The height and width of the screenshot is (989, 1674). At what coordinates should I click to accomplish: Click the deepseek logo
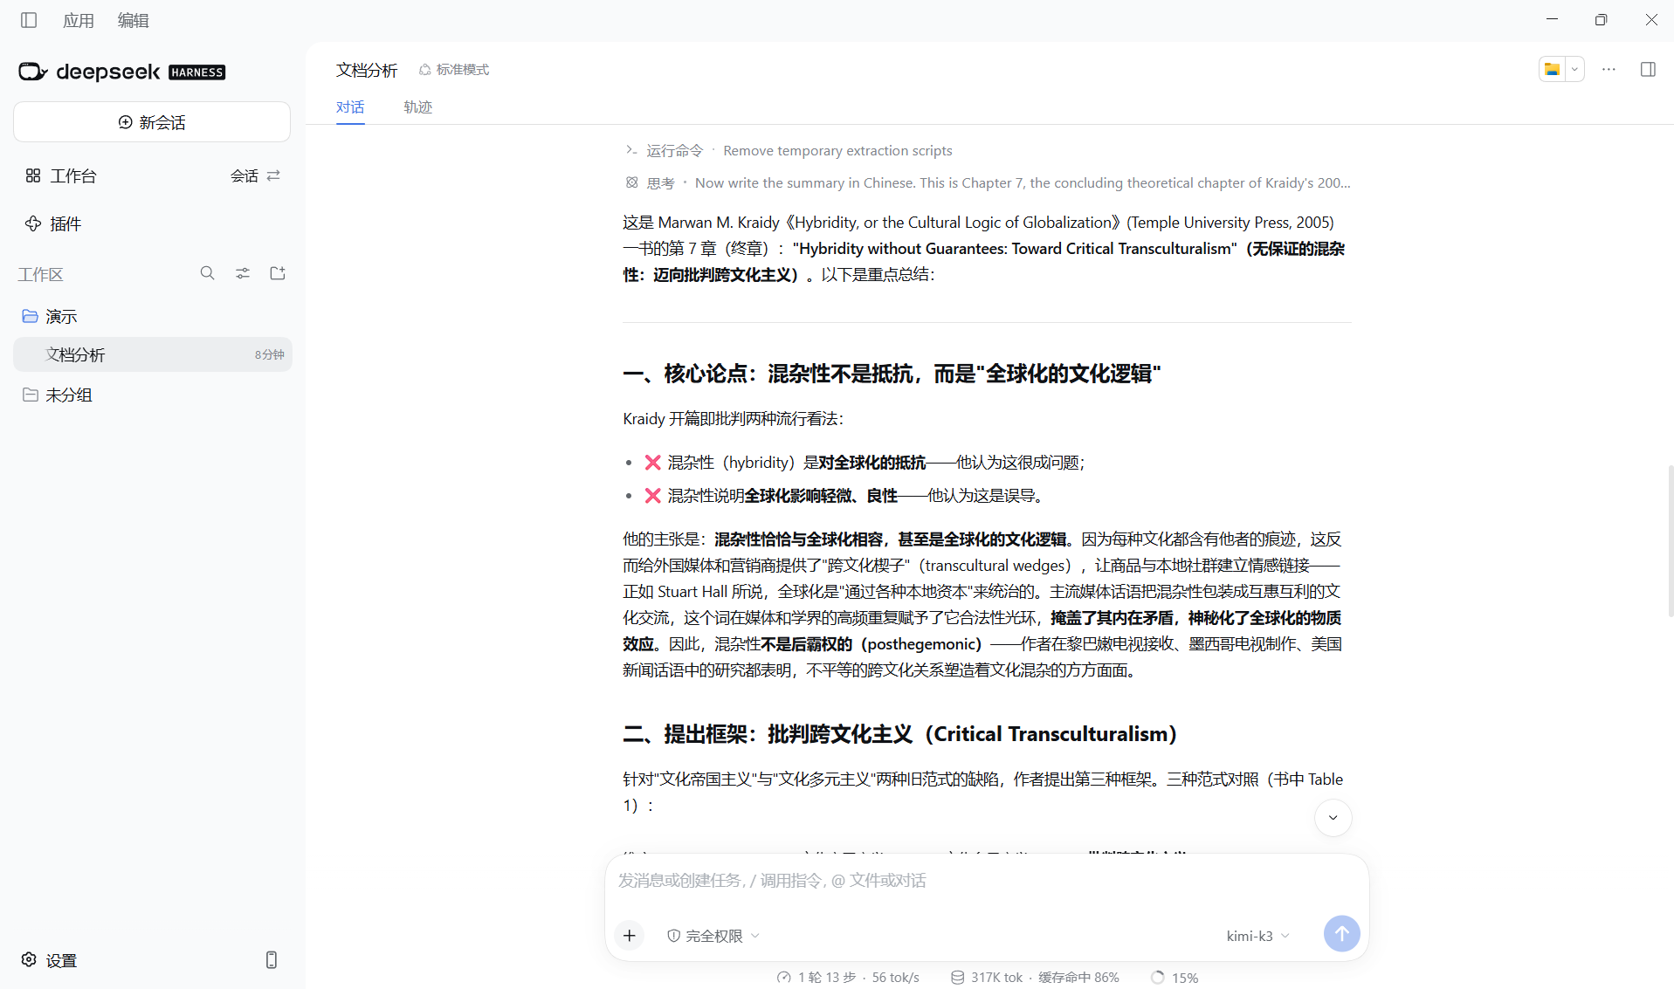121,72
